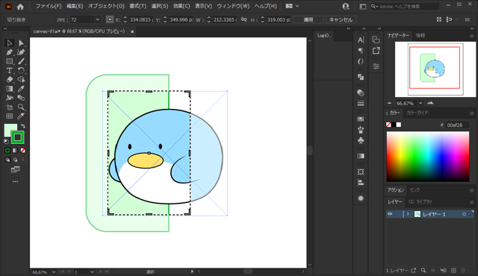The height and width of the screenshot is (276, 478).
Task: Click the light green Fill swatch
Action: (x=9, y=129)
